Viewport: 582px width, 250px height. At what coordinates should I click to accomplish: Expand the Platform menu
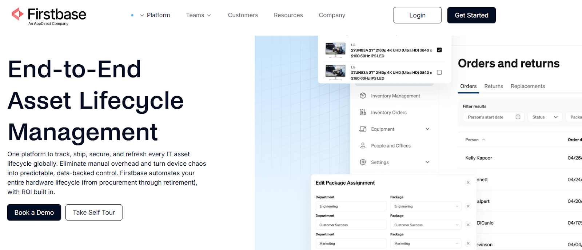click(155, 15)
